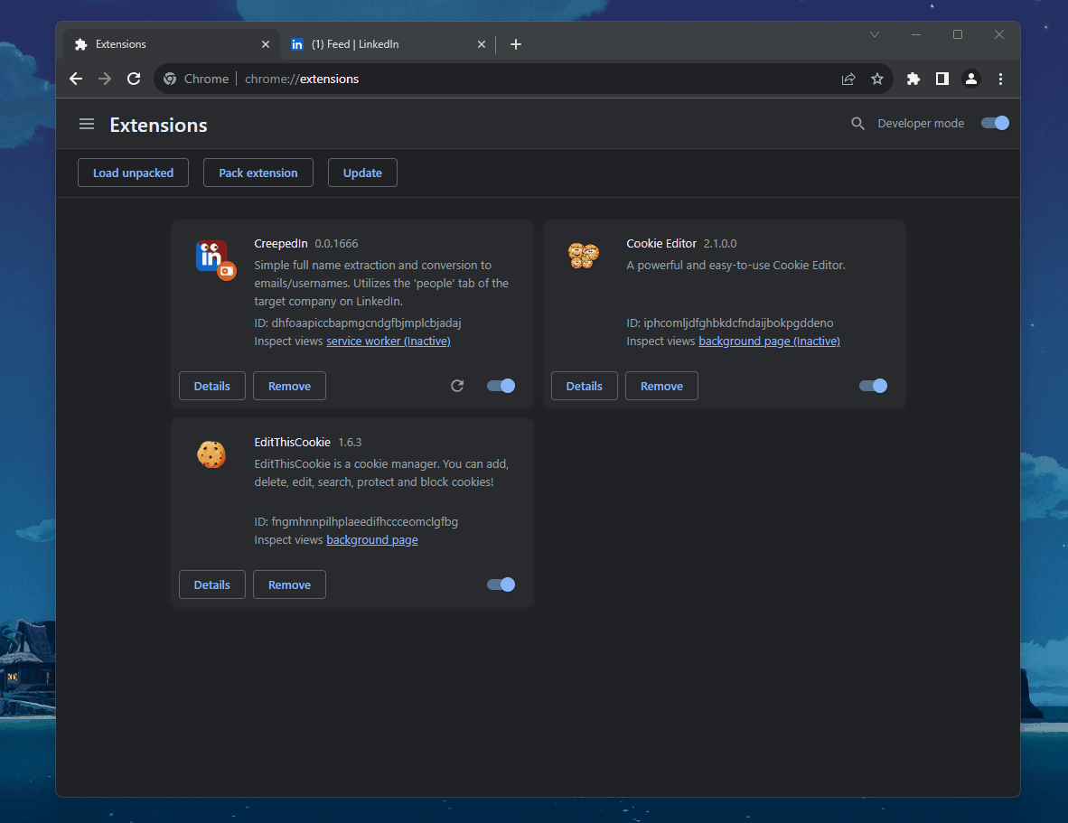Reload the CreepedIn extension
The image size is (1068, 823).
click(x=457, y=386)
